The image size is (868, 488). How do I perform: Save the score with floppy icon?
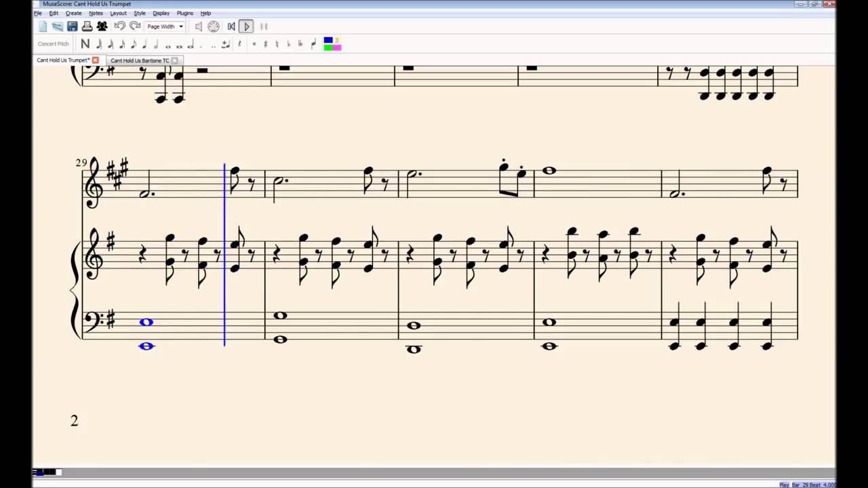pos(72,26)
